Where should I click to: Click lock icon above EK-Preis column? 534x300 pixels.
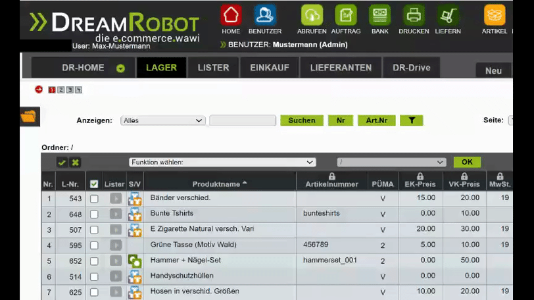pos(420,176)
